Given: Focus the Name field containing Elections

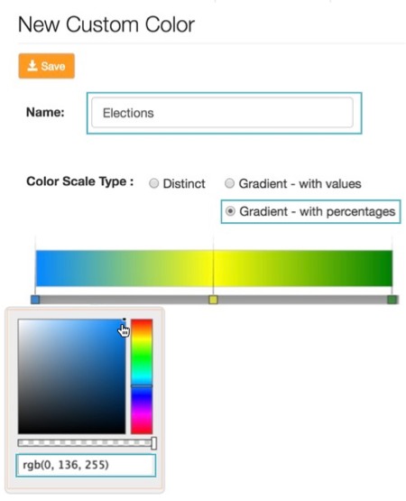Looking at the screenshot, I should (222, 113).
